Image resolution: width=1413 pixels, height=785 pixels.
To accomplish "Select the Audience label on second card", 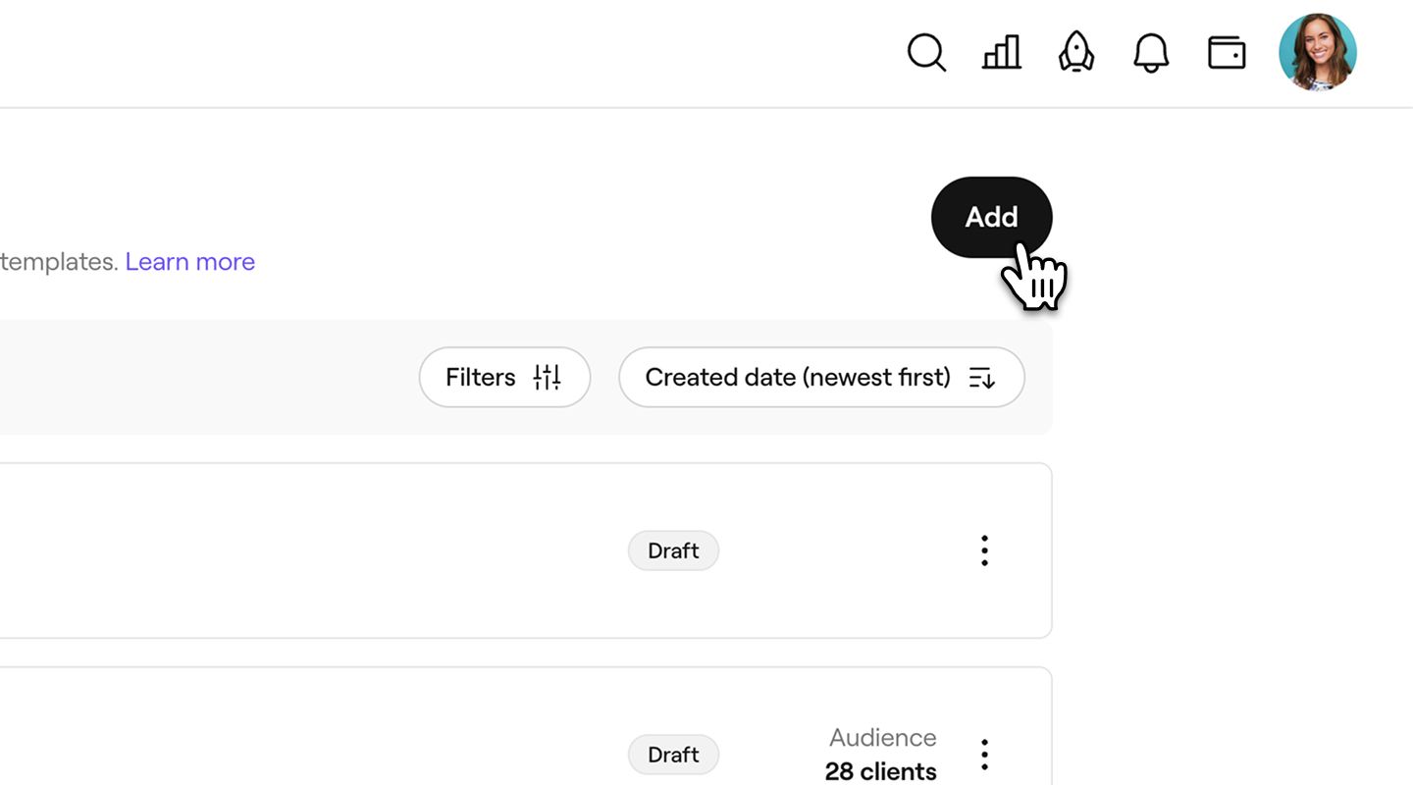I will point(882,738).
